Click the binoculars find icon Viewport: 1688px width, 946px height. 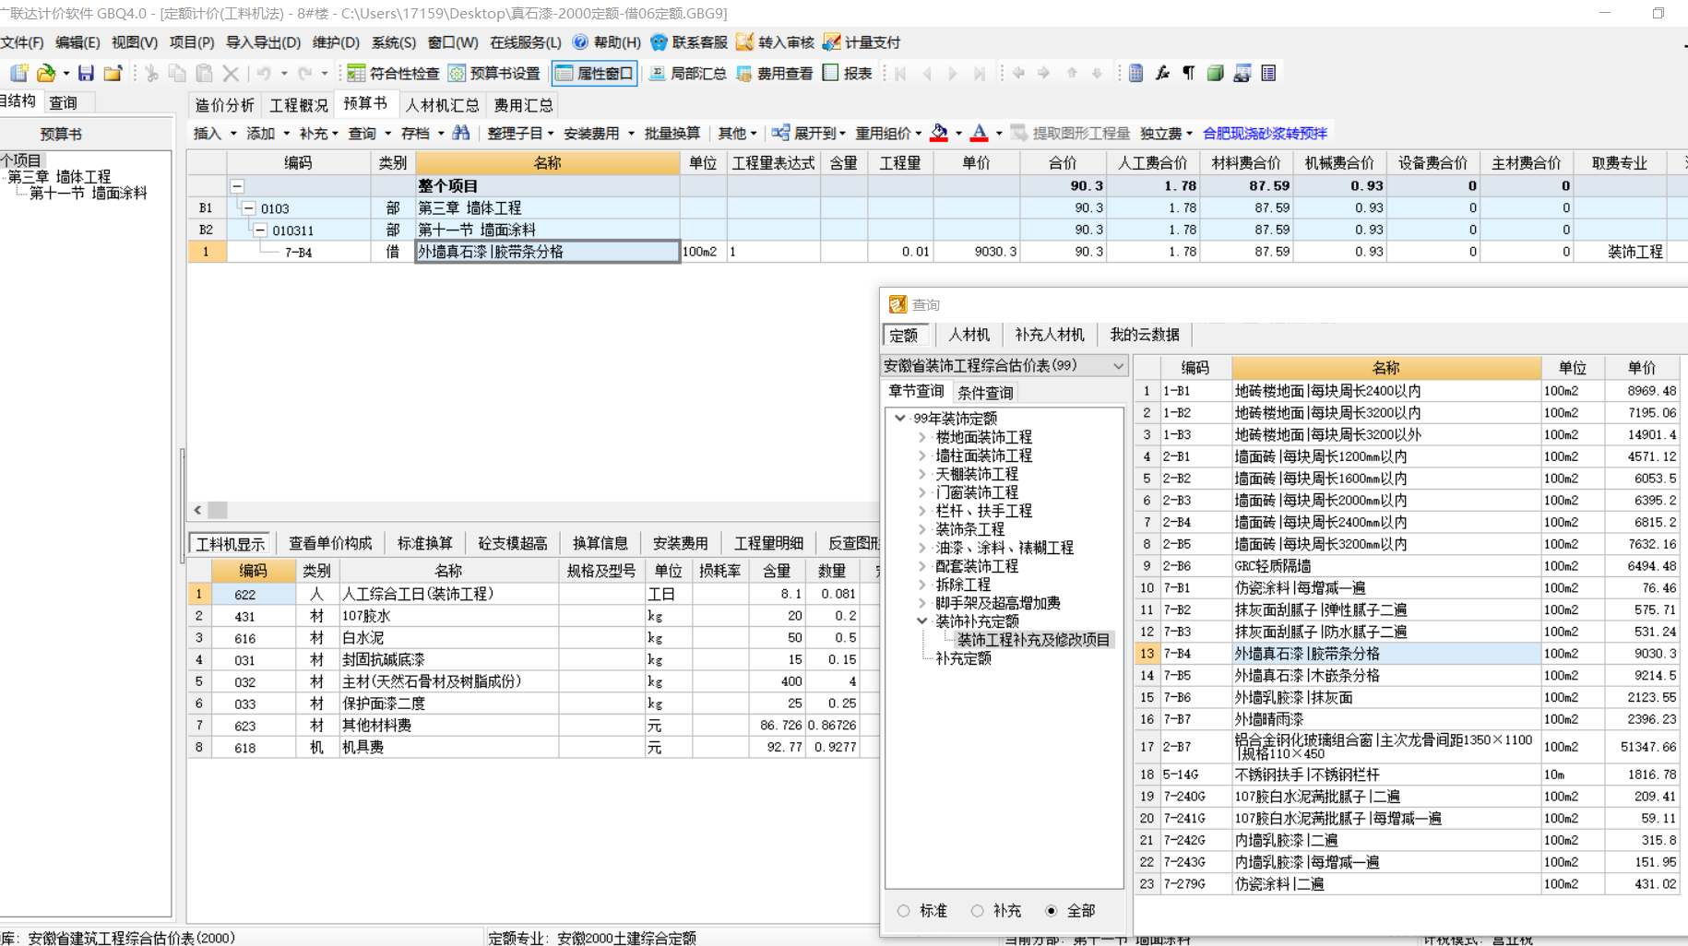(x=461, y=133)
